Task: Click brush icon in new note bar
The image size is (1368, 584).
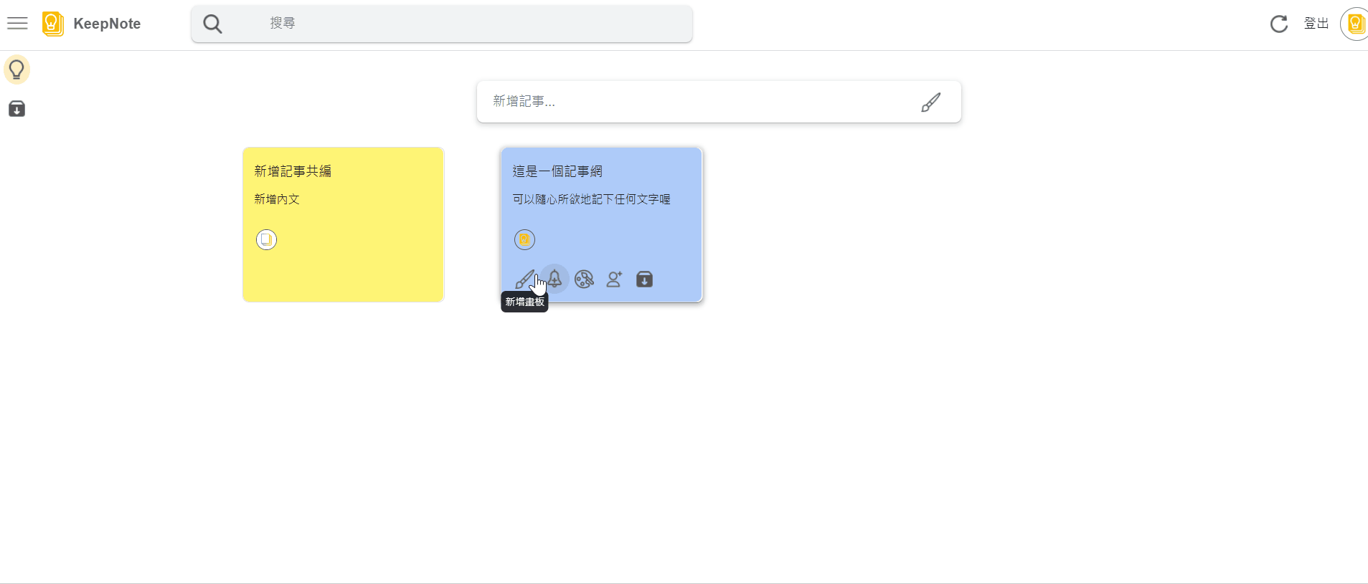Action: tap(930, 102)
